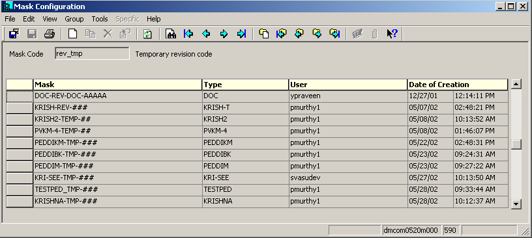Click the Mask column header
The height and width of the screenshot is (238, 532).
point(117,85)
